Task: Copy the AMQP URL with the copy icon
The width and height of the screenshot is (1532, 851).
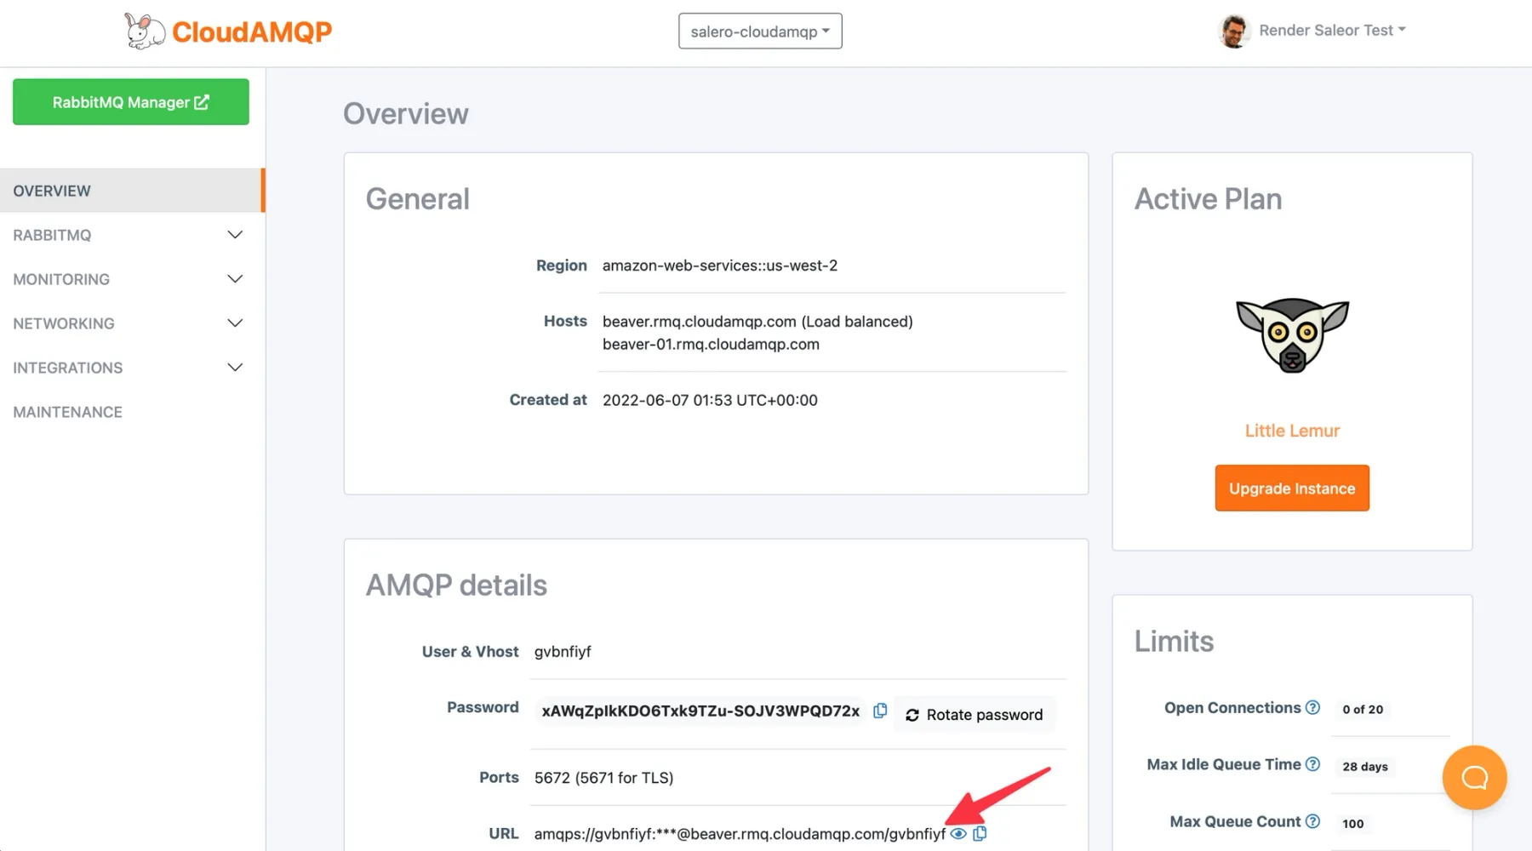Action: [980, 834]
